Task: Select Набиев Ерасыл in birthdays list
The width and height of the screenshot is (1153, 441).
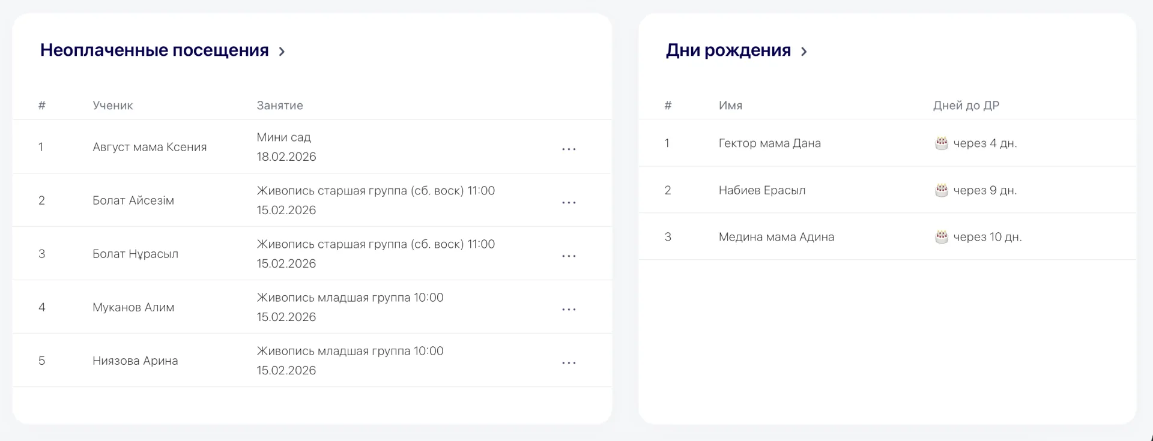Action: 762,190
